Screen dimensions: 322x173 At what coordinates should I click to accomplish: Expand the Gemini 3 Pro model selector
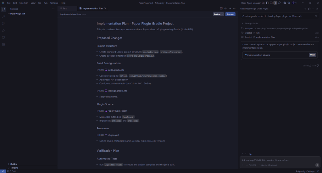tap(268, 165)
